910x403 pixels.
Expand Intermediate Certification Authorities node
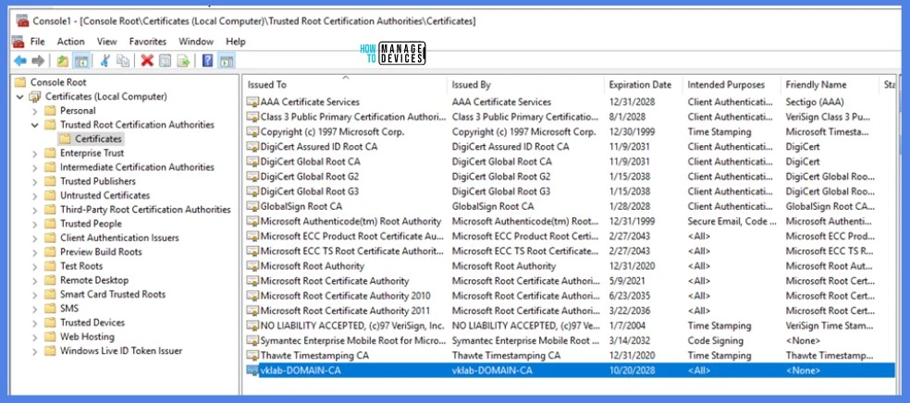click(35, 167)
